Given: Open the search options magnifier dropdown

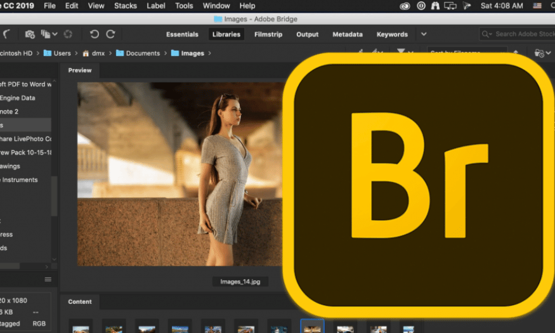Looking at the screenshot, I should [x=487, y=34].
